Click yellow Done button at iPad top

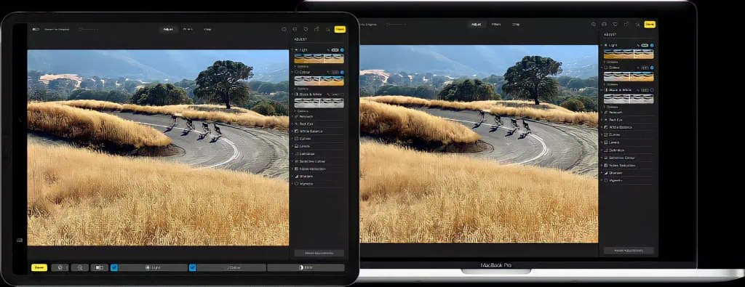coord(340,29)
